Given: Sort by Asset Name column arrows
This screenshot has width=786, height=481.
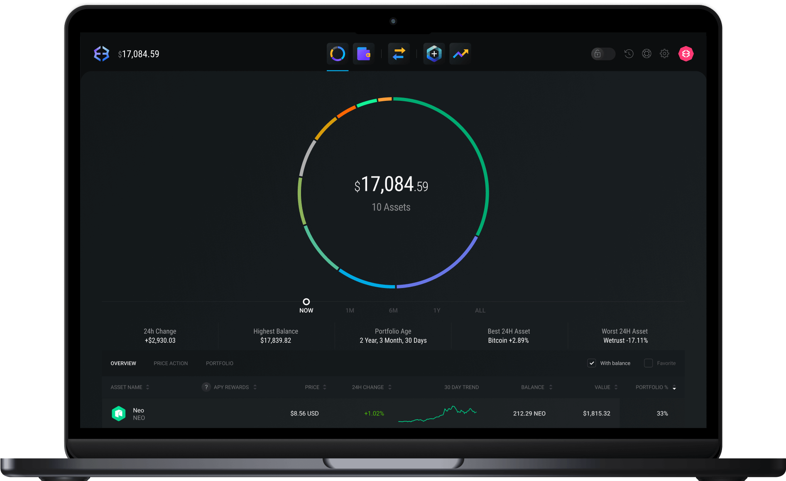Looking at the screenshot, I should 147,387.
